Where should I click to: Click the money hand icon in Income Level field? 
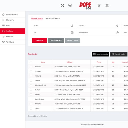point(117,33)
